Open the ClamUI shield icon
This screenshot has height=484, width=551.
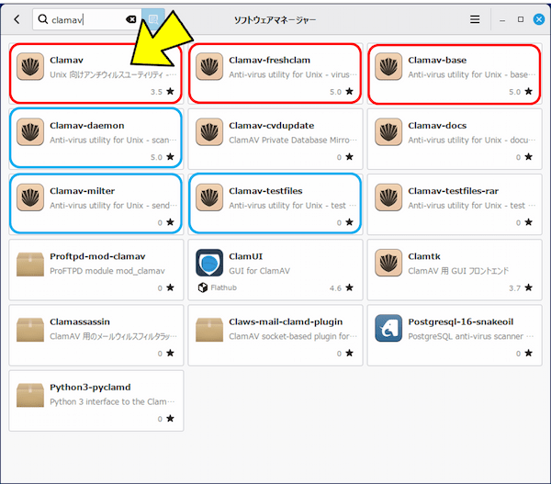coord(209,263)
